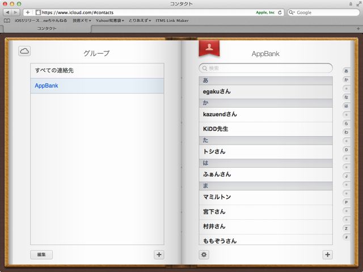This screenshot has width=363, height=272.
Task: Go back with Safari back arrow
Action: pos(7,12)
